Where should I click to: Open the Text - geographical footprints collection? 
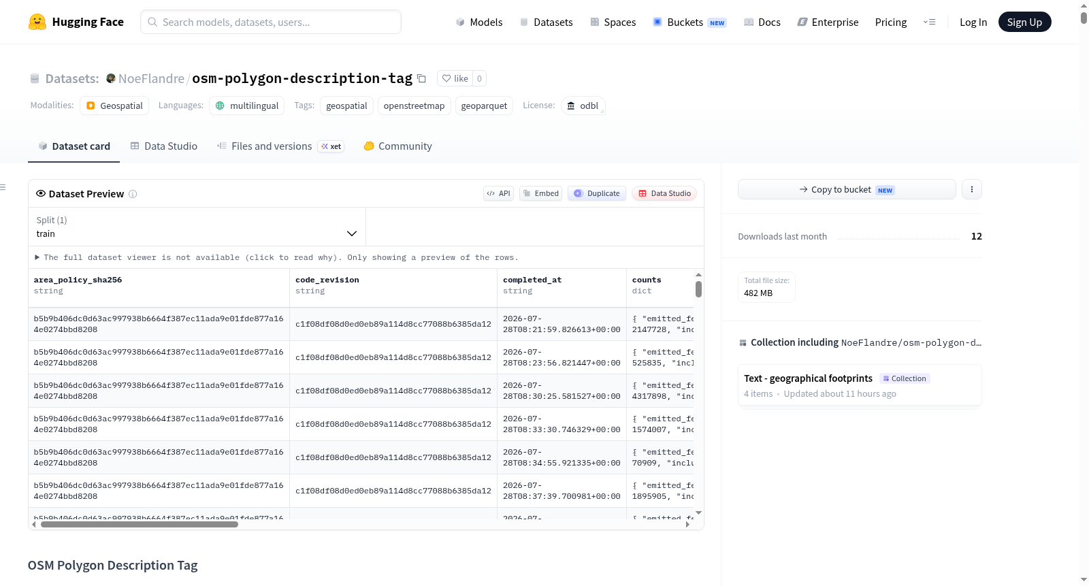coord(860,385)
